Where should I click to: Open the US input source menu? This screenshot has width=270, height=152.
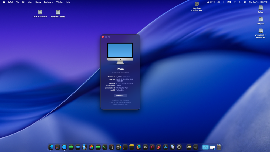(x=229, y=2)
